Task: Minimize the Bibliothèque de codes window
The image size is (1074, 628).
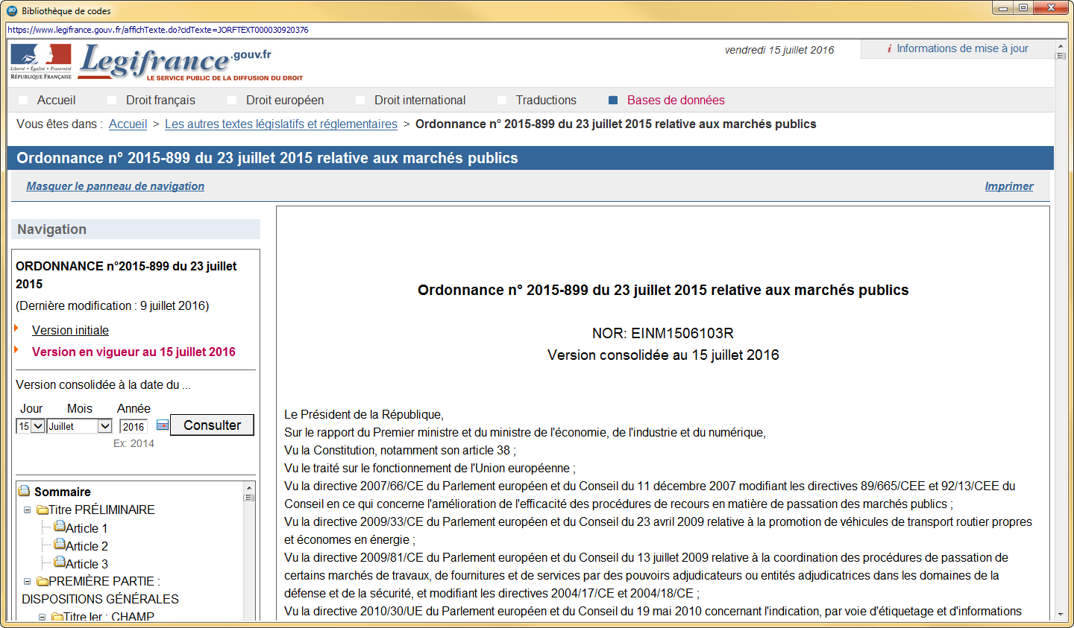Action: pos(1003,7)
